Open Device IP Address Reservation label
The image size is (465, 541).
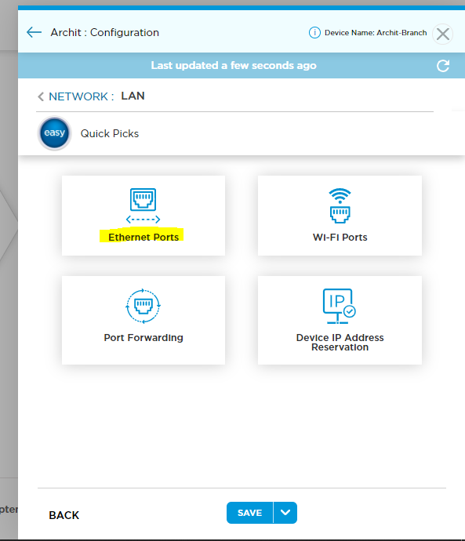click(340, 343)
